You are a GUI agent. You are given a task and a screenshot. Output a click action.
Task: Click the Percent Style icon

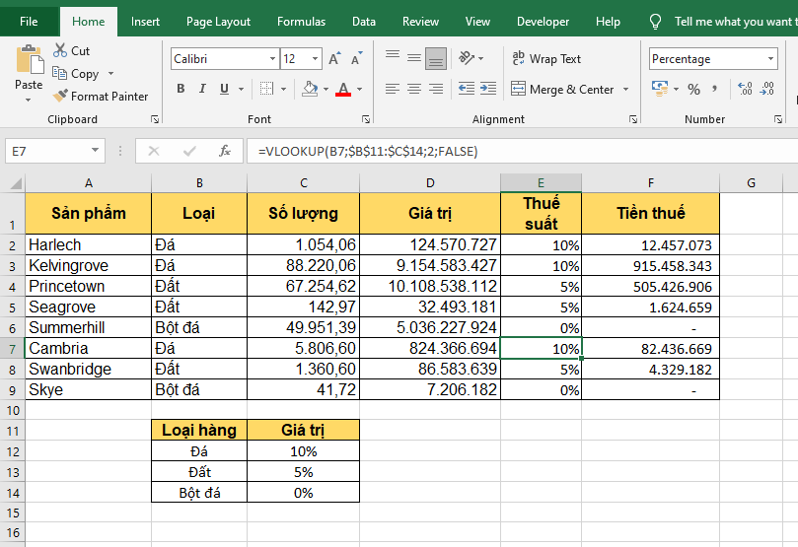click(x=693, y=90)
